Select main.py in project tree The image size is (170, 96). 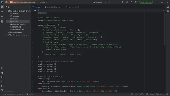pyautogui.click(x=18, y=22)
